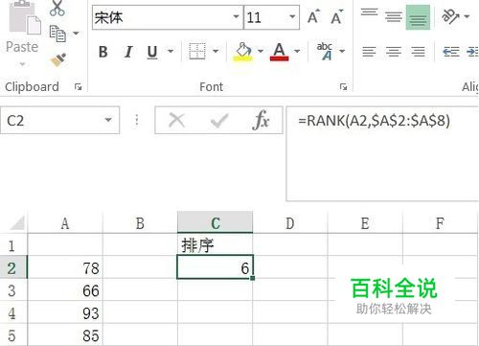Confirm entry with the check mark

(x=219, y=121)
